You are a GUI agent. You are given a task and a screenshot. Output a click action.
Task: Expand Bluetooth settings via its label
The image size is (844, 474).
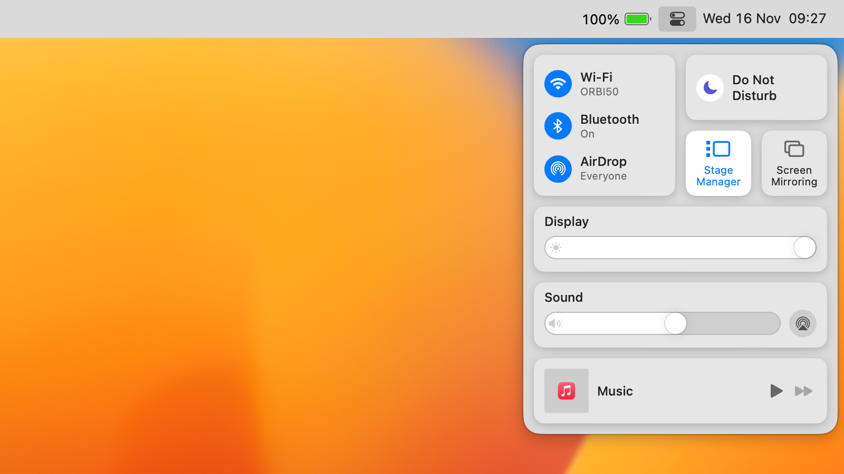(x=609, y=126)
